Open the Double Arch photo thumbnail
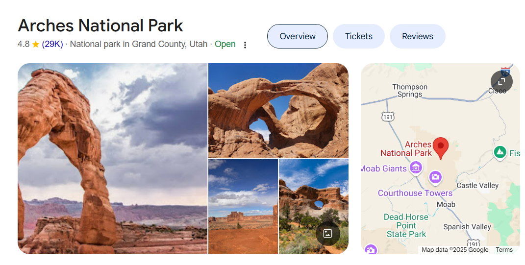Viewport: 525px width, 265px height. click(x=278, y=110)
